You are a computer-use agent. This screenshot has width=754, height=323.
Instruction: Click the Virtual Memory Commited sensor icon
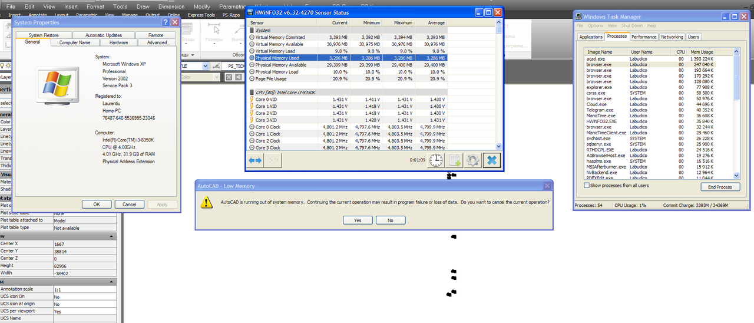252,37
